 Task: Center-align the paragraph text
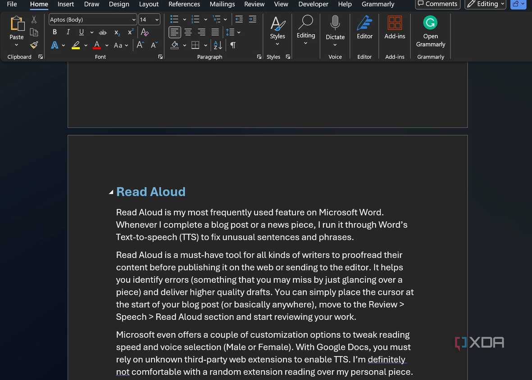(188, 32)
